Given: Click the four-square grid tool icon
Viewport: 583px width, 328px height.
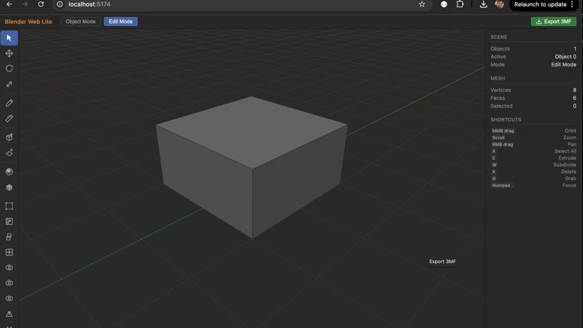Looking at the screenshot, I should point(9,252).
